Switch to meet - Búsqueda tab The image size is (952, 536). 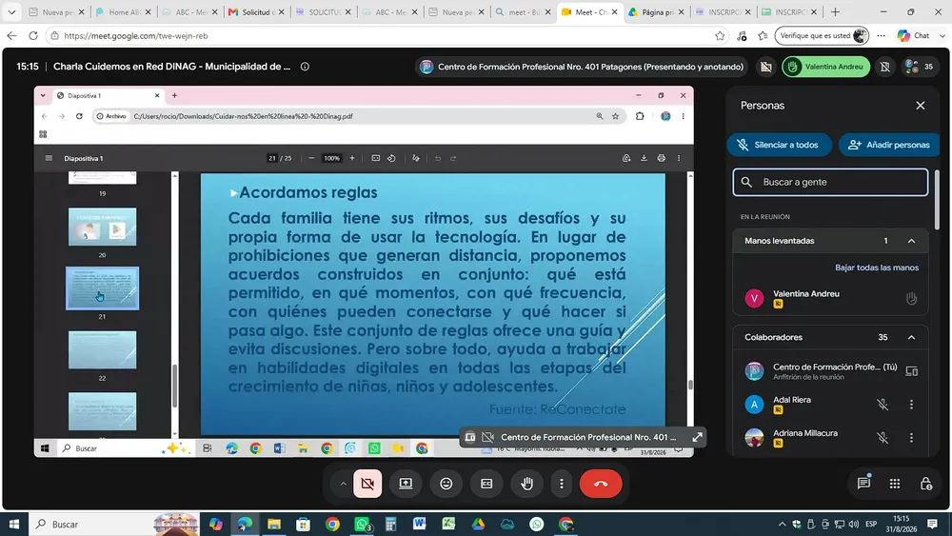click(522, 12)
